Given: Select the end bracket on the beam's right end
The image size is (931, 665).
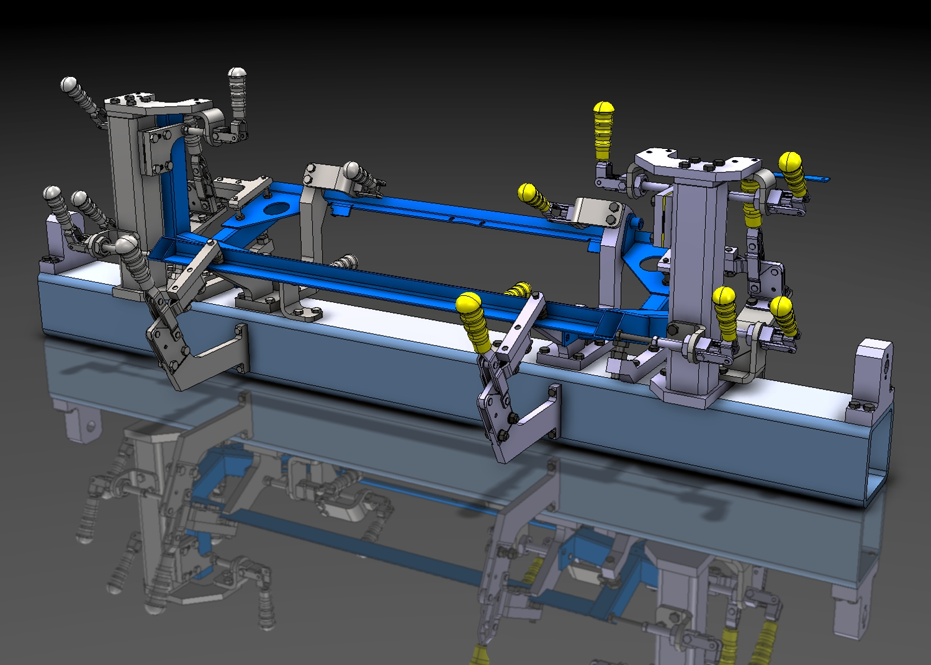Looking at the screenshot, I should 874,372.
